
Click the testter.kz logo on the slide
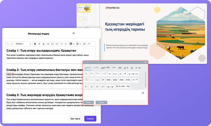click(x=112, y=8)
